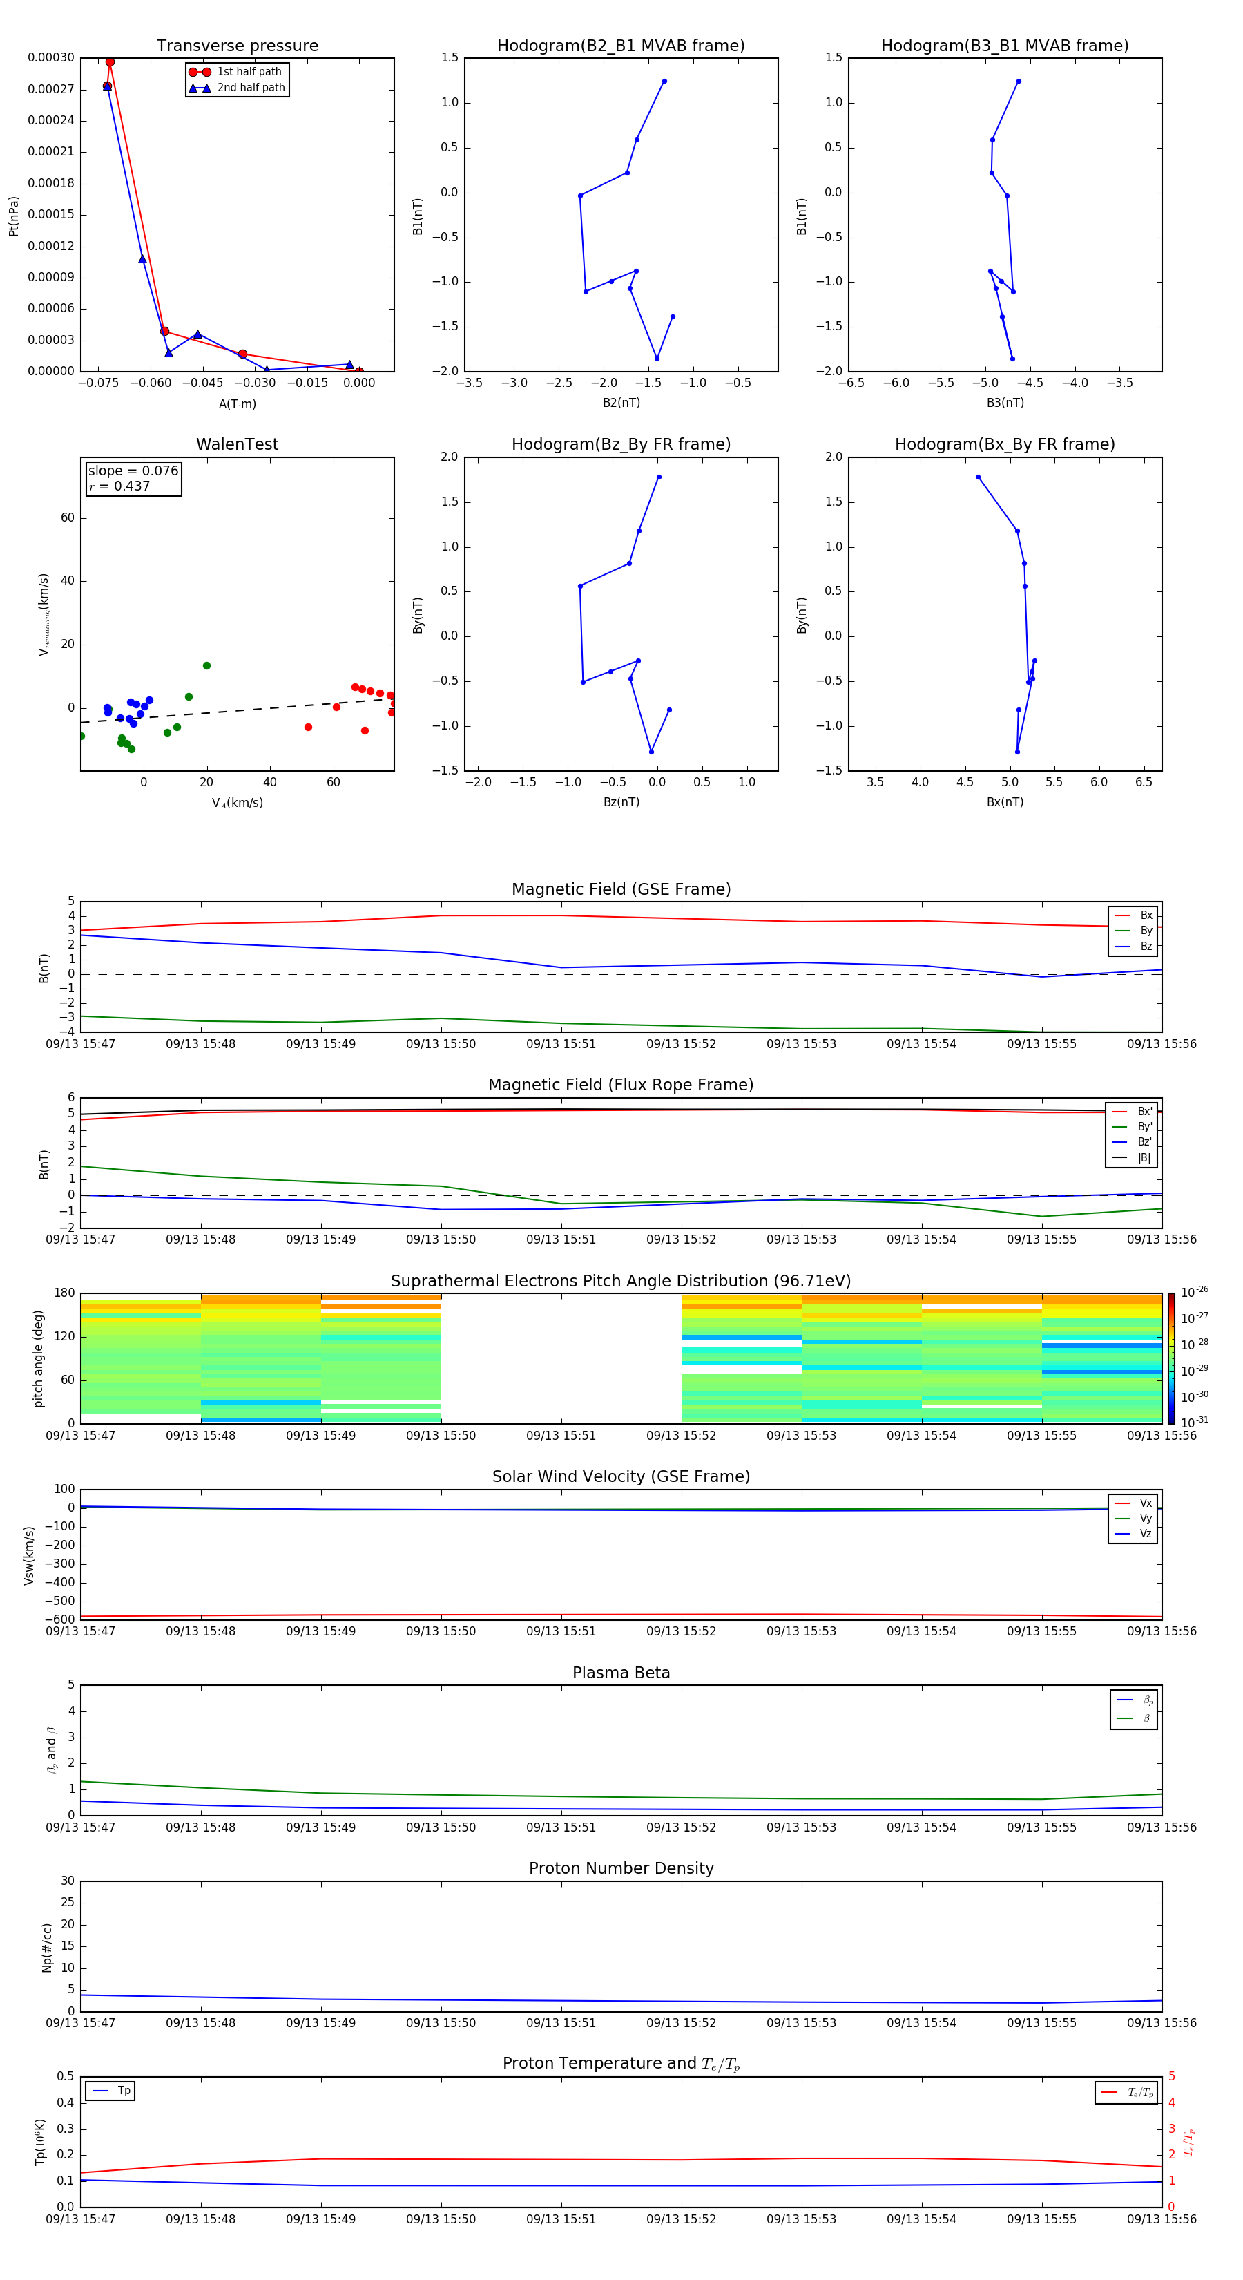This screenshot has height=2280, width=1243.
Task: Click the 'Transverse pressure' plot title
Action: [237, 46]
